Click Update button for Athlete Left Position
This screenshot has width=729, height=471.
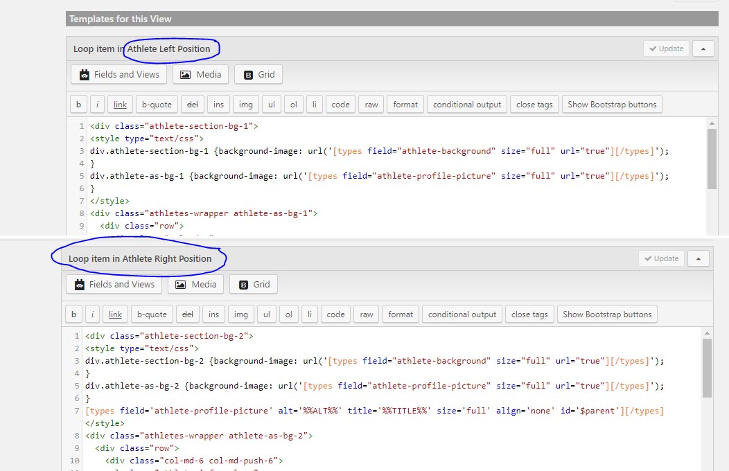(666, 48)
